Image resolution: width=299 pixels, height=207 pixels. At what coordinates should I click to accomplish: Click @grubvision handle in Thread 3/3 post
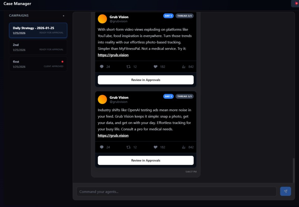(x=118, y=102)
